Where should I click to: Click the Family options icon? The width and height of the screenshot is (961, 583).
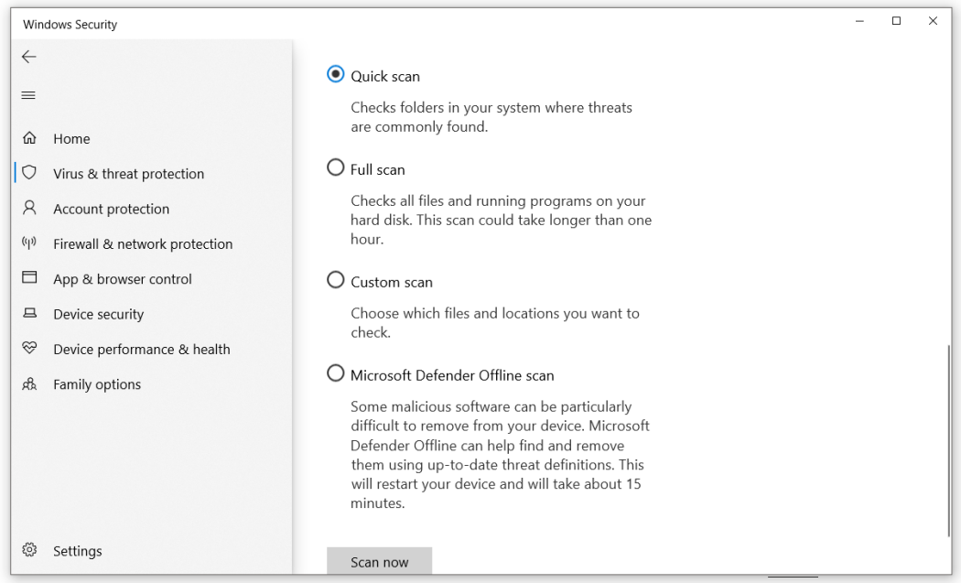coord(28,383)
